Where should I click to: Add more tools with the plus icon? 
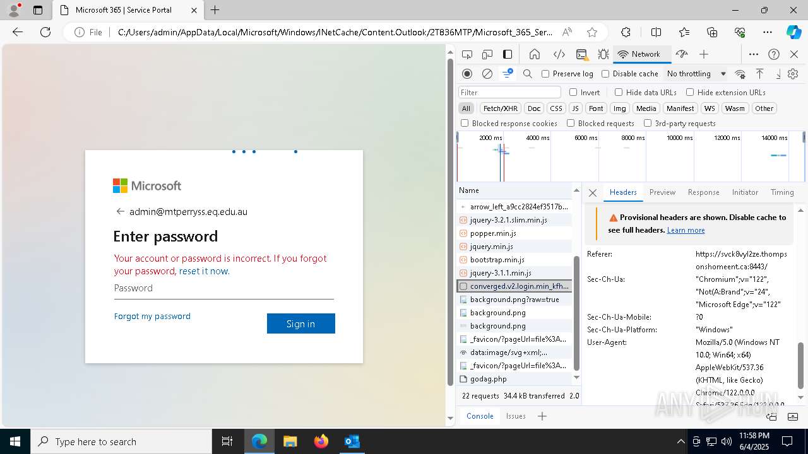pyautogui.click(x=704, y=54)
